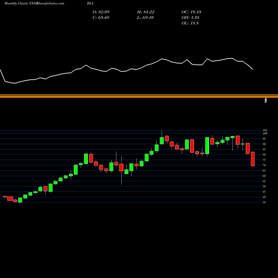The image size is (278, 278).
Task: Click the 55 price axis label
Action: pos(264,181)
